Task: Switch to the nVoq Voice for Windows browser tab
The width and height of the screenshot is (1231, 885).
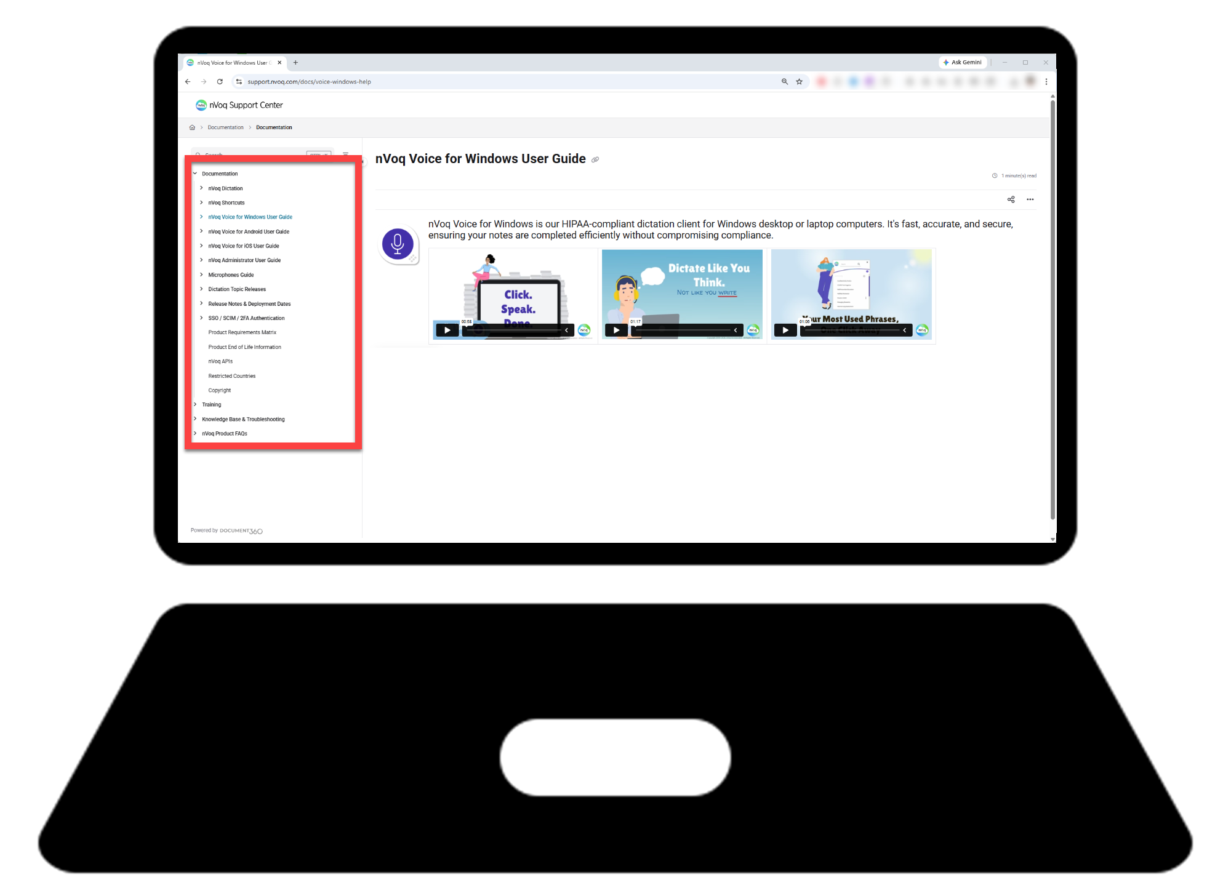Action: [234, 62]
